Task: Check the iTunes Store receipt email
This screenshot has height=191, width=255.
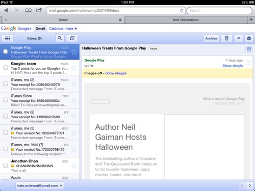Action: [x=6, y=100]
